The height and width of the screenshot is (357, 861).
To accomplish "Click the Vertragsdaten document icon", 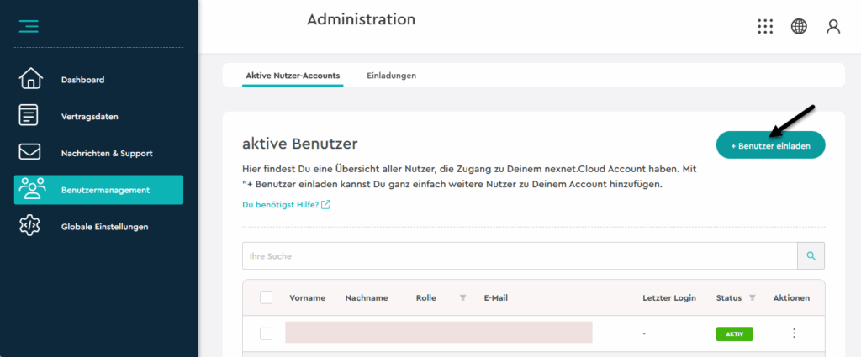I will (x=30, y=116).
